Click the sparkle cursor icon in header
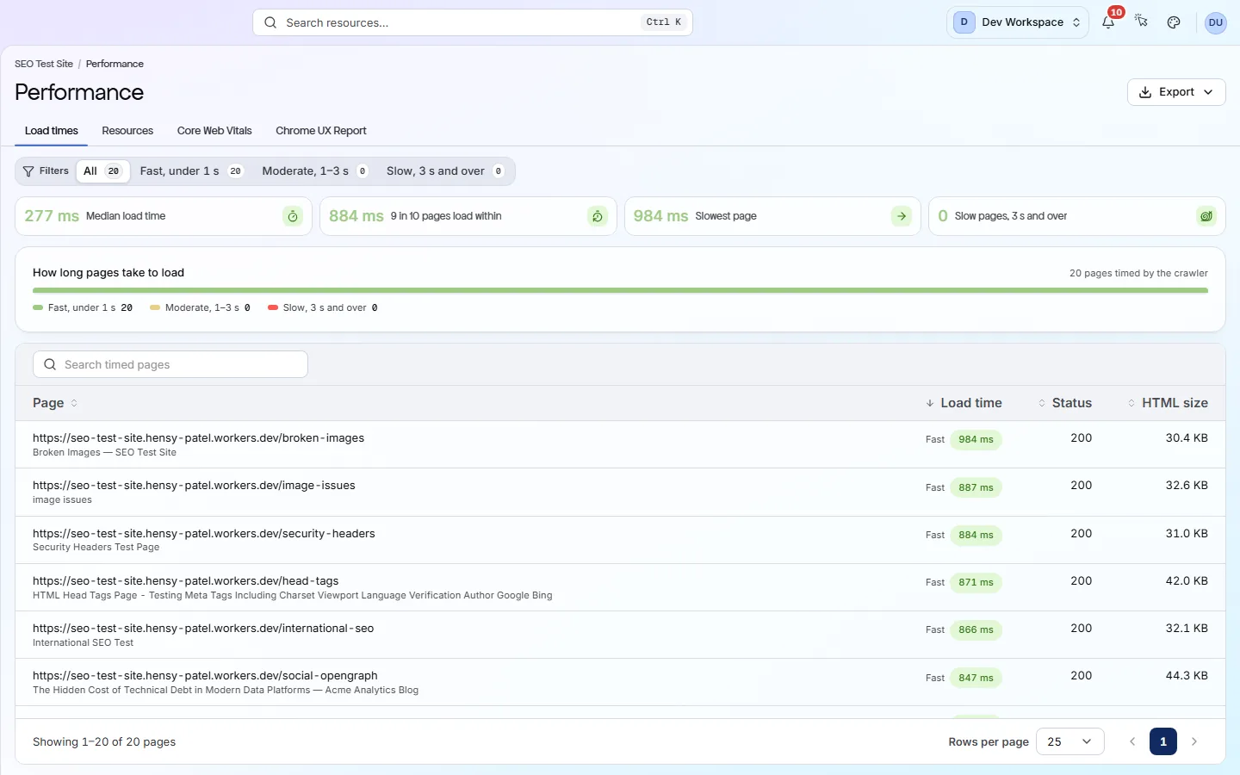Image resolution: width=1240 pixels, height=775 pixels. 1141,22
